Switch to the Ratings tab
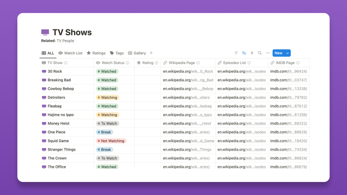 (x=96, y=53)
